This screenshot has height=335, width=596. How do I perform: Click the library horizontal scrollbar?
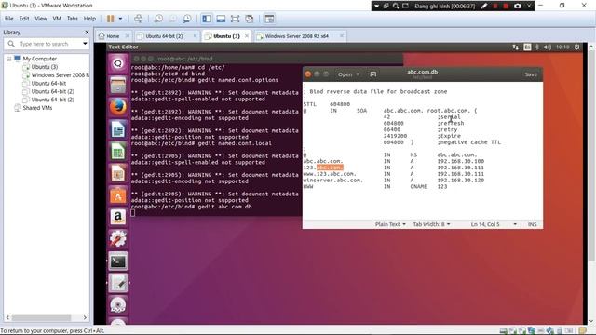point(41,317)
